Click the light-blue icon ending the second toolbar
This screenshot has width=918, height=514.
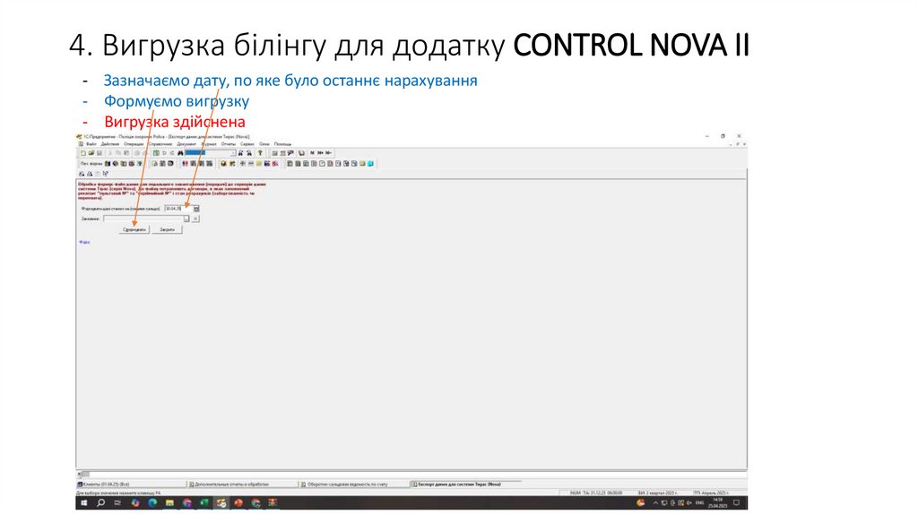[x=370, y=163]
